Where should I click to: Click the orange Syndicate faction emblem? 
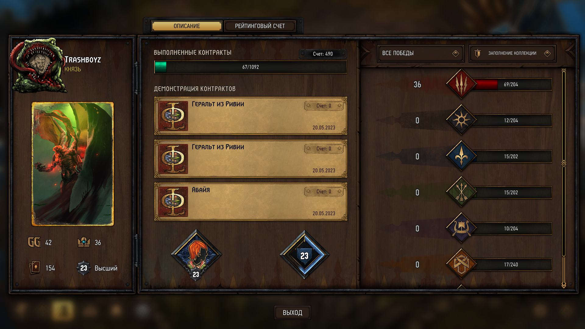coord(461,264)
